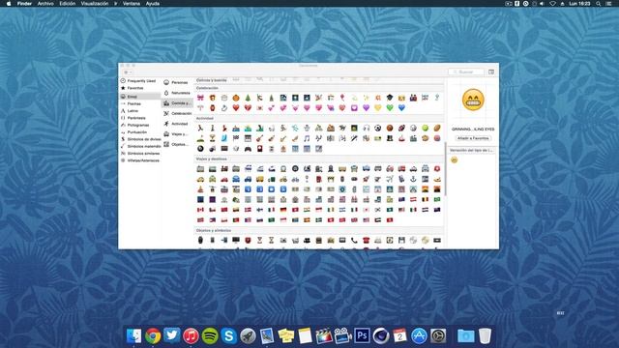
Task: Launch Skype from the Dock
Action: pyautogui.click(x=229, y=336)
